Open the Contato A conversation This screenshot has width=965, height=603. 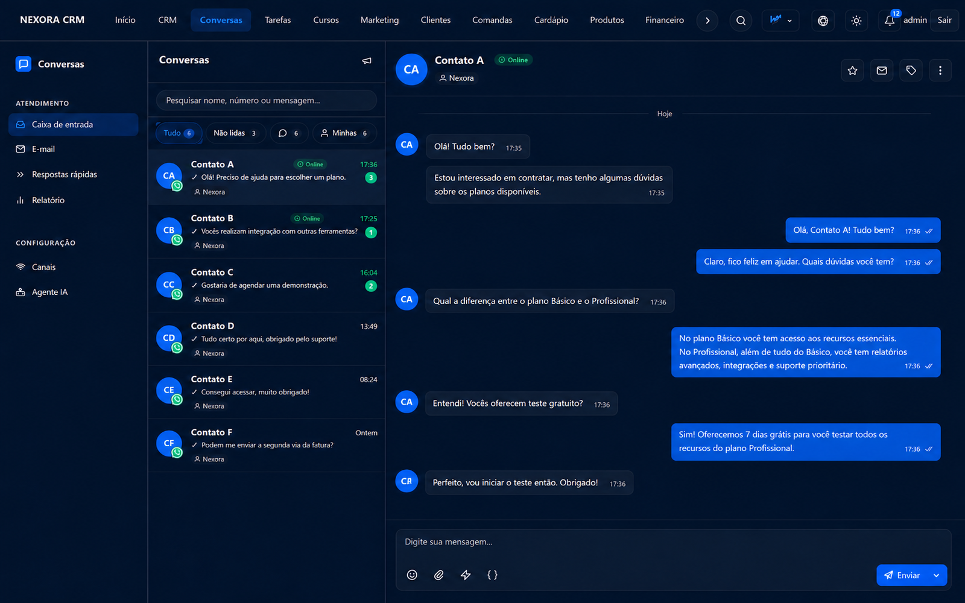click(267, 178)
